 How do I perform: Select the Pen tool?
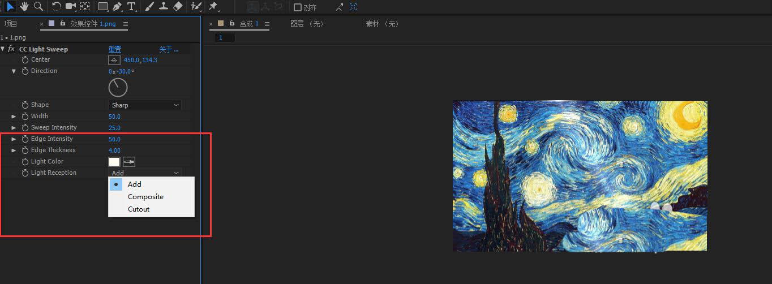tap(117, 7)
